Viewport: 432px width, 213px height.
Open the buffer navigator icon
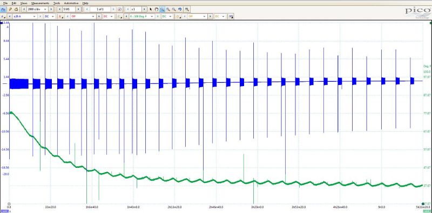pyautogui.click(x=119, y=9)
